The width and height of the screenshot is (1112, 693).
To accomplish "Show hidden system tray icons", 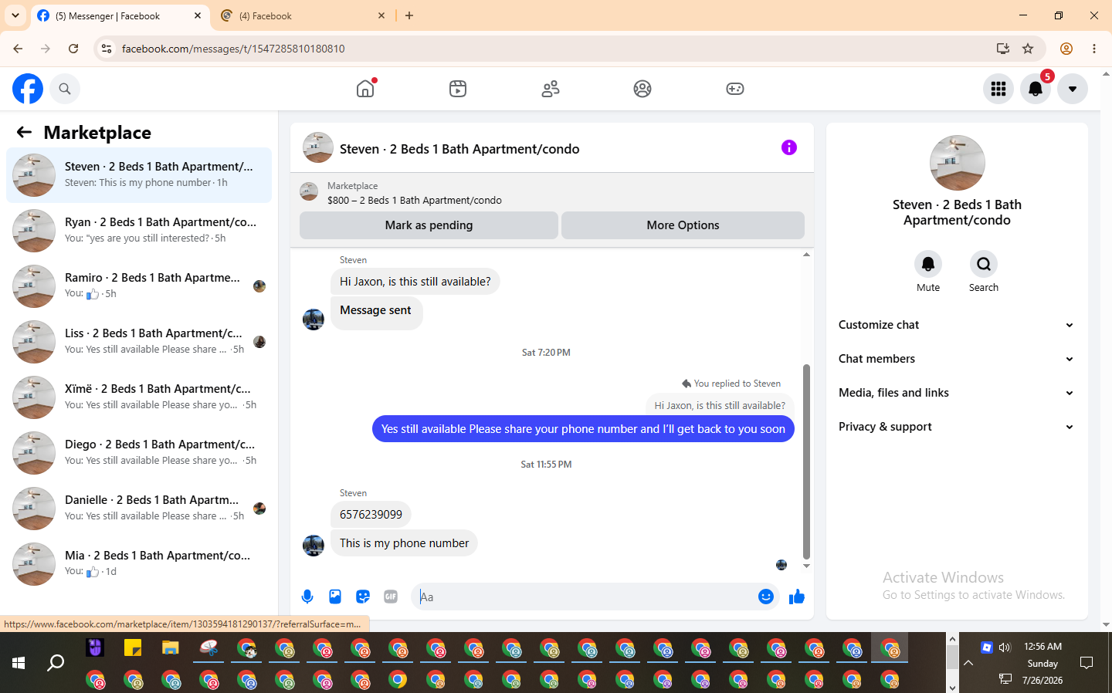I will tap(968, 663).
